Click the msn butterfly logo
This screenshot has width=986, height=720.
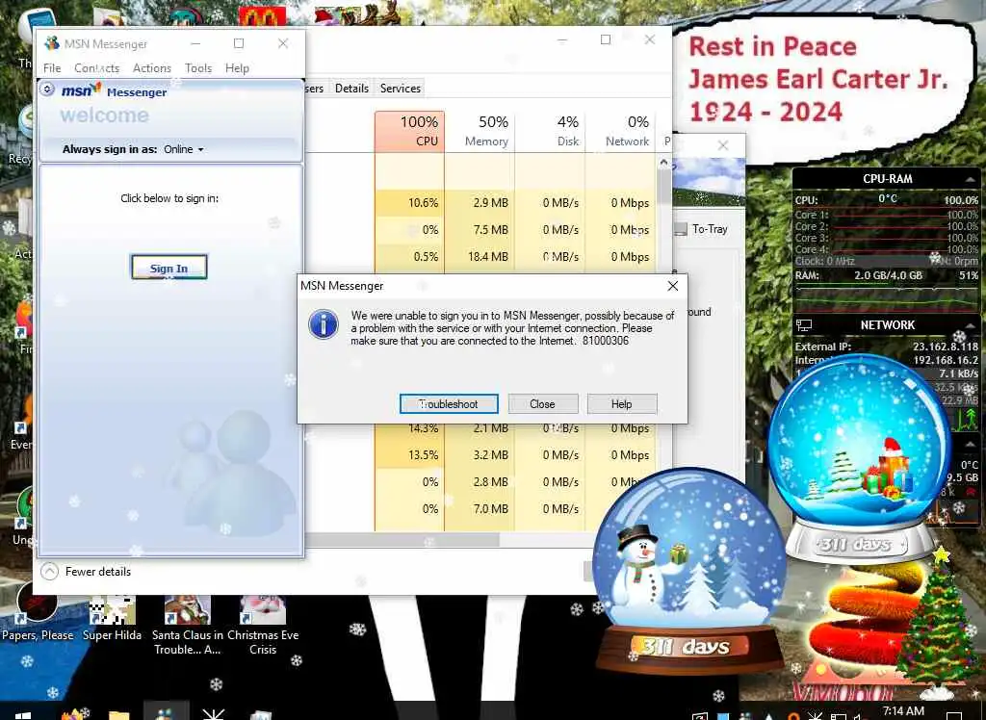(81, 90)
